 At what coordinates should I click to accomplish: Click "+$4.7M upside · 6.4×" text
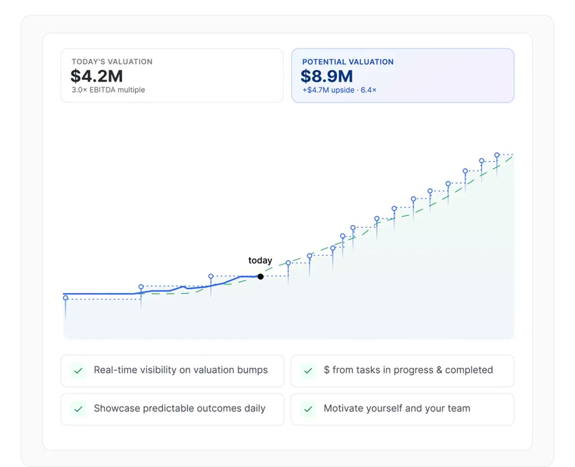pos(339,90)
